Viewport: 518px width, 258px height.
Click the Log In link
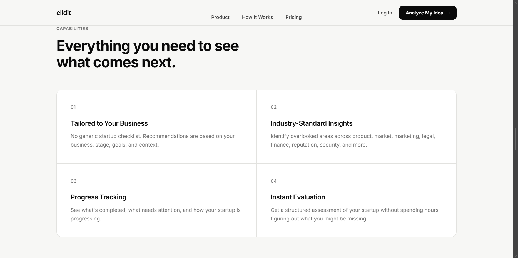pyautogui.click(x=385, y=13)
